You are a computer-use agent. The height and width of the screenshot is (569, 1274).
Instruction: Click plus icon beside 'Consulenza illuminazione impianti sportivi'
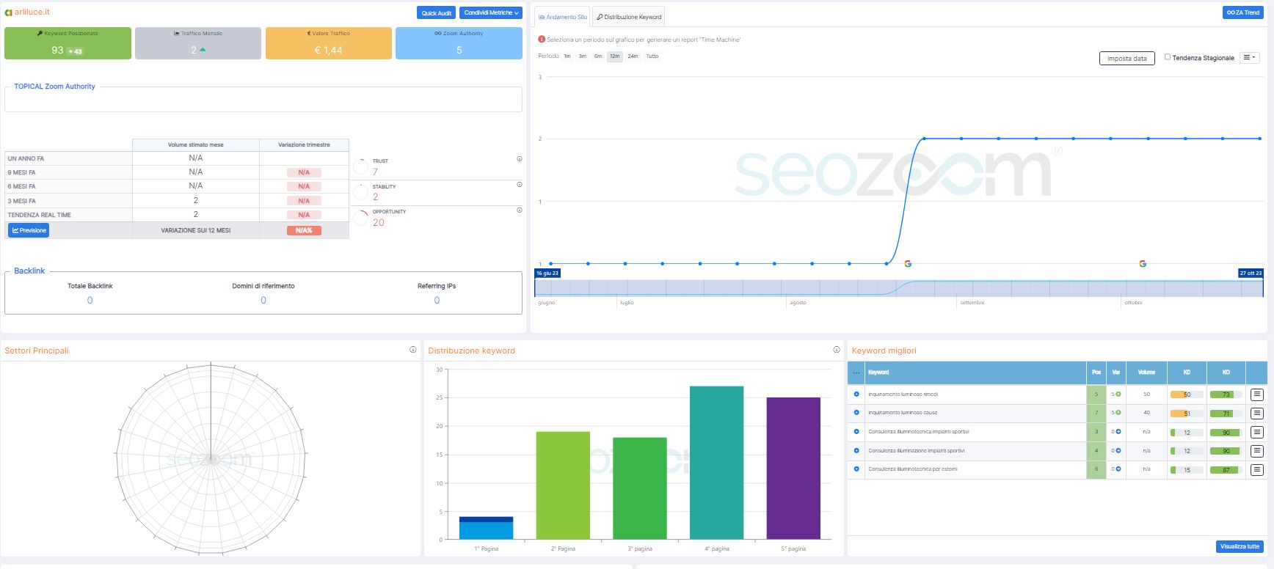(856, 451)
